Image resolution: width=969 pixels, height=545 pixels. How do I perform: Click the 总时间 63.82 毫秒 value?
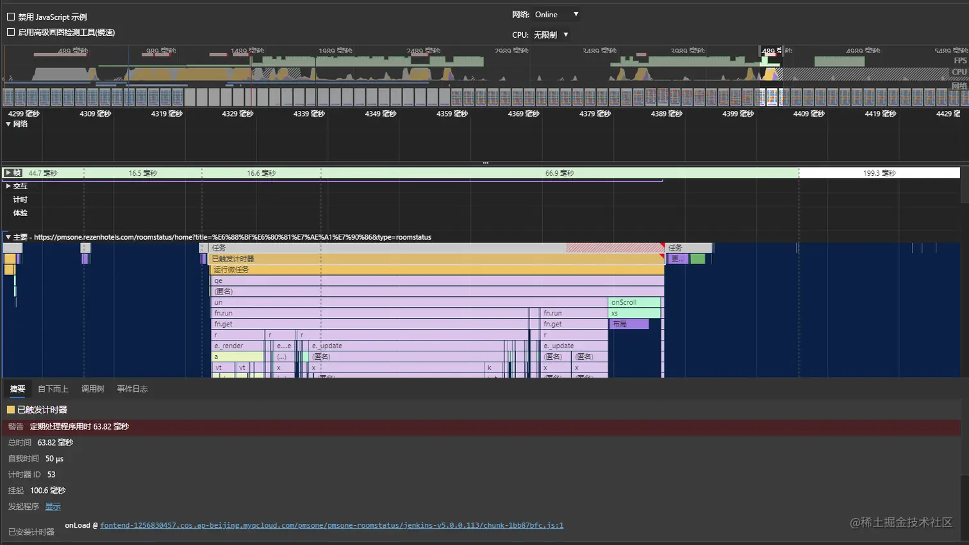point(55,442)
